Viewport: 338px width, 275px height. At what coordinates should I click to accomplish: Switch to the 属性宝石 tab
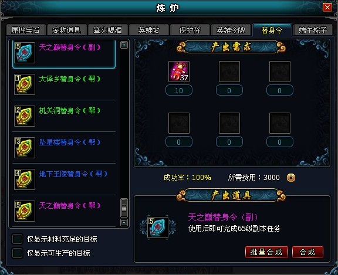point(26,30)
